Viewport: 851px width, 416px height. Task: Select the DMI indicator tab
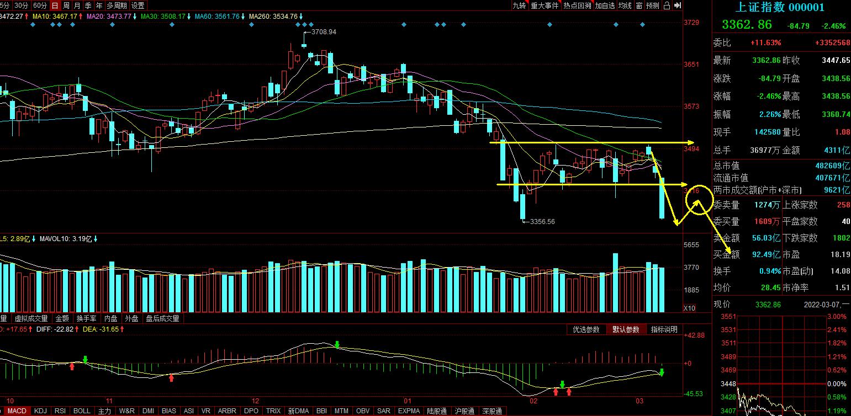point(149,411)
